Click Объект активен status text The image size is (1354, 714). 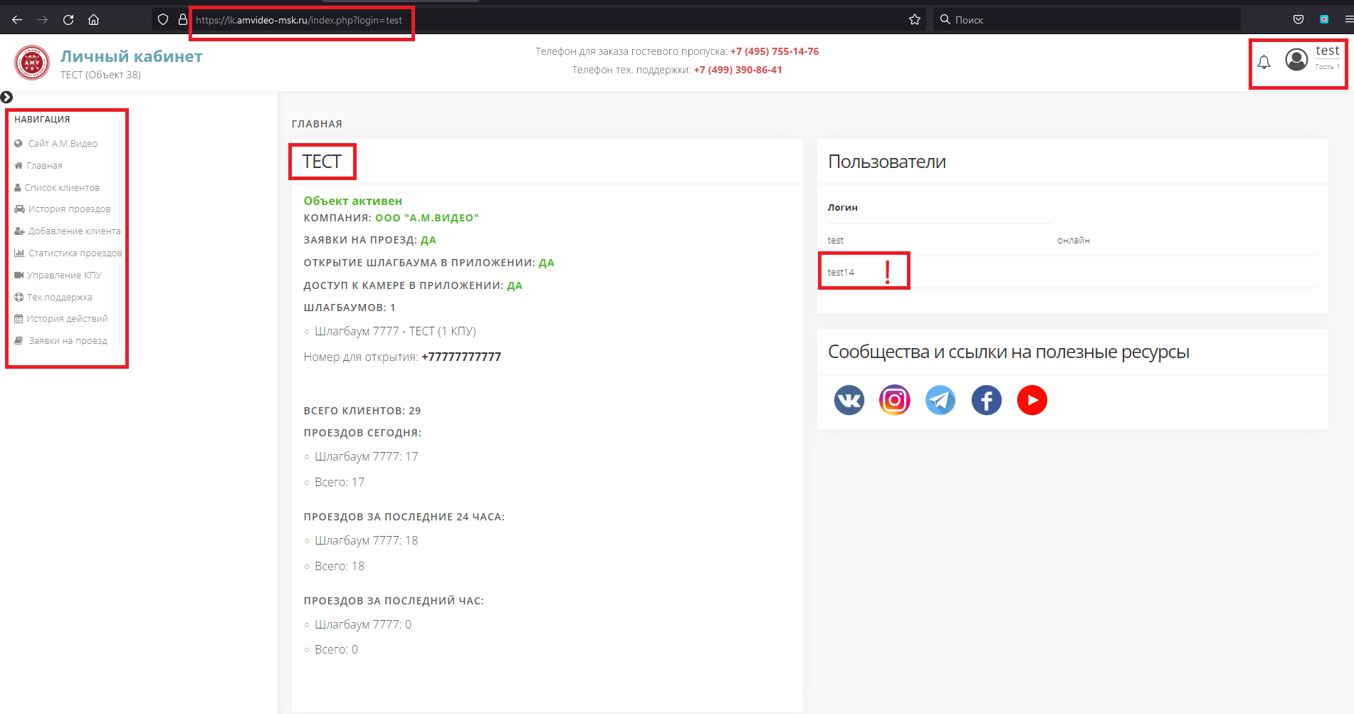(352, 201)
